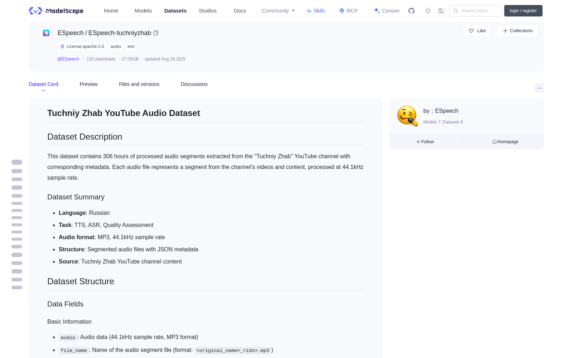Open the Models navigation item
The image size is (573, 358).
[x=143, y=11]
